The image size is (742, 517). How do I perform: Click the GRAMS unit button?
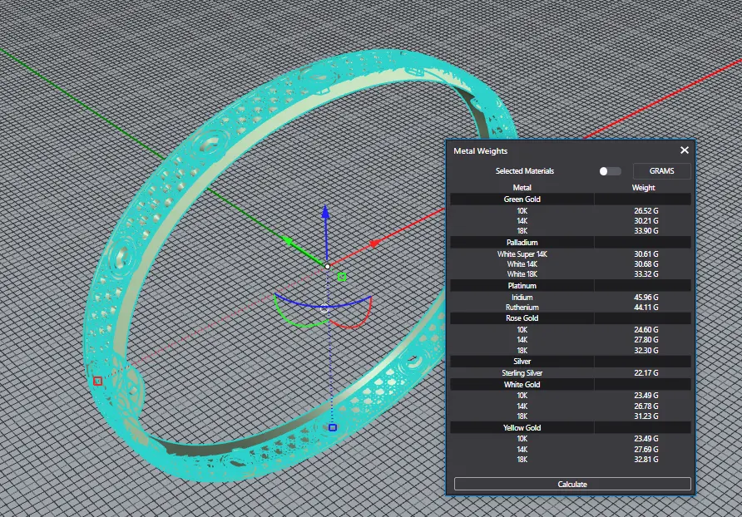click(x=661, y=170)
